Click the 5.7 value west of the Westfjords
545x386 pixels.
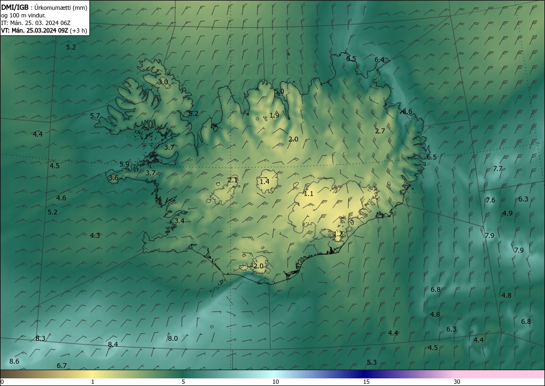click(x=95, y=116)
